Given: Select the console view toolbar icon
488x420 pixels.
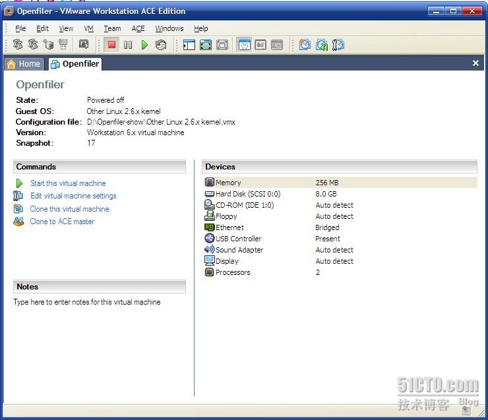Looking at the screenshot, I should tap(277, 45).
